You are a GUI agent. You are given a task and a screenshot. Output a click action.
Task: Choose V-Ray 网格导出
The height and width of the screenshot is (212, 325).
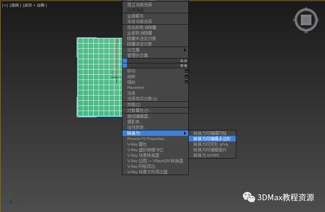click(155, 167)
